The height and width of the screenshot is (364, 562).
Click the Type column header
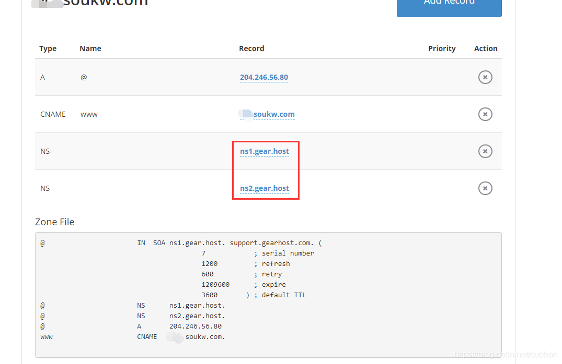pos(48,48)
